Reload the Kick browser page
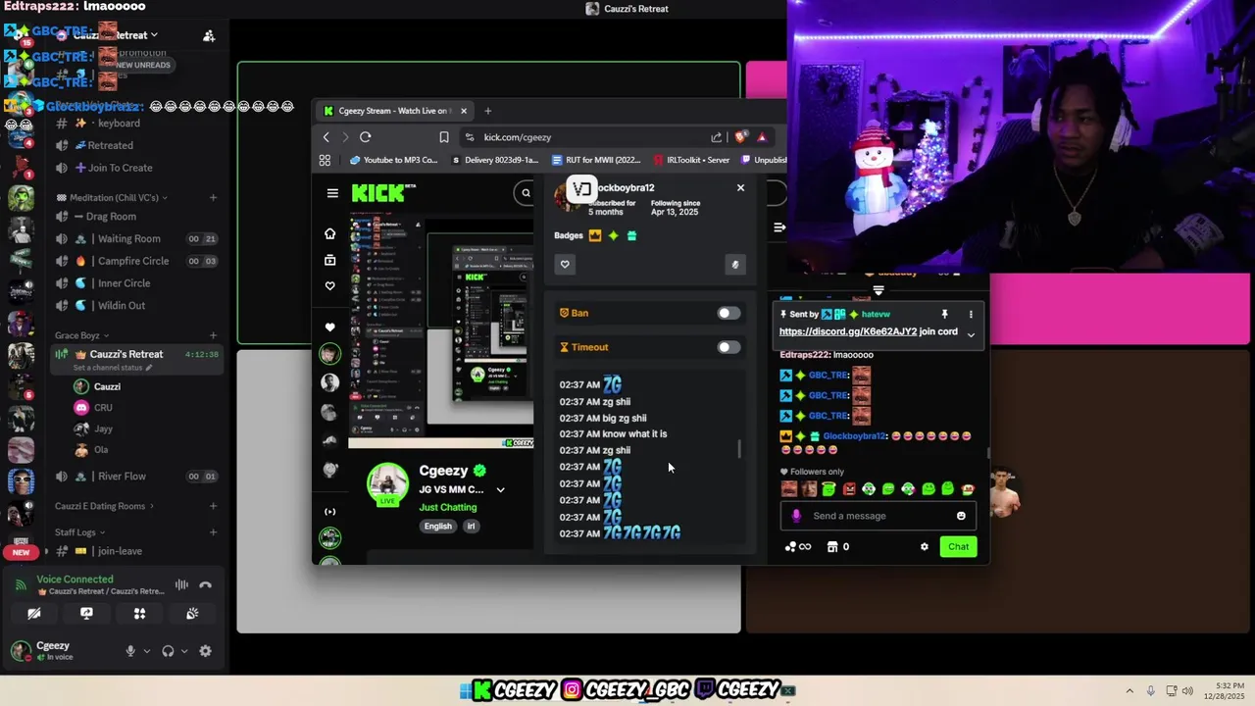Screen dimensions: 1255x706 [365, 137]
